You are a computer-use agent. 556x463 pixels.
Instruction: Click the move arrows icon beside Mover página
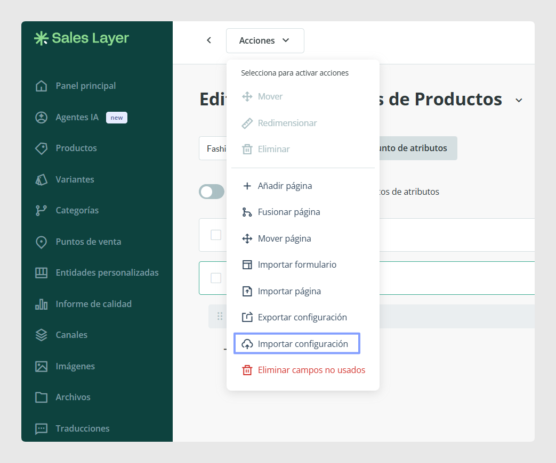pyautogui.click(x=247, y=238)
